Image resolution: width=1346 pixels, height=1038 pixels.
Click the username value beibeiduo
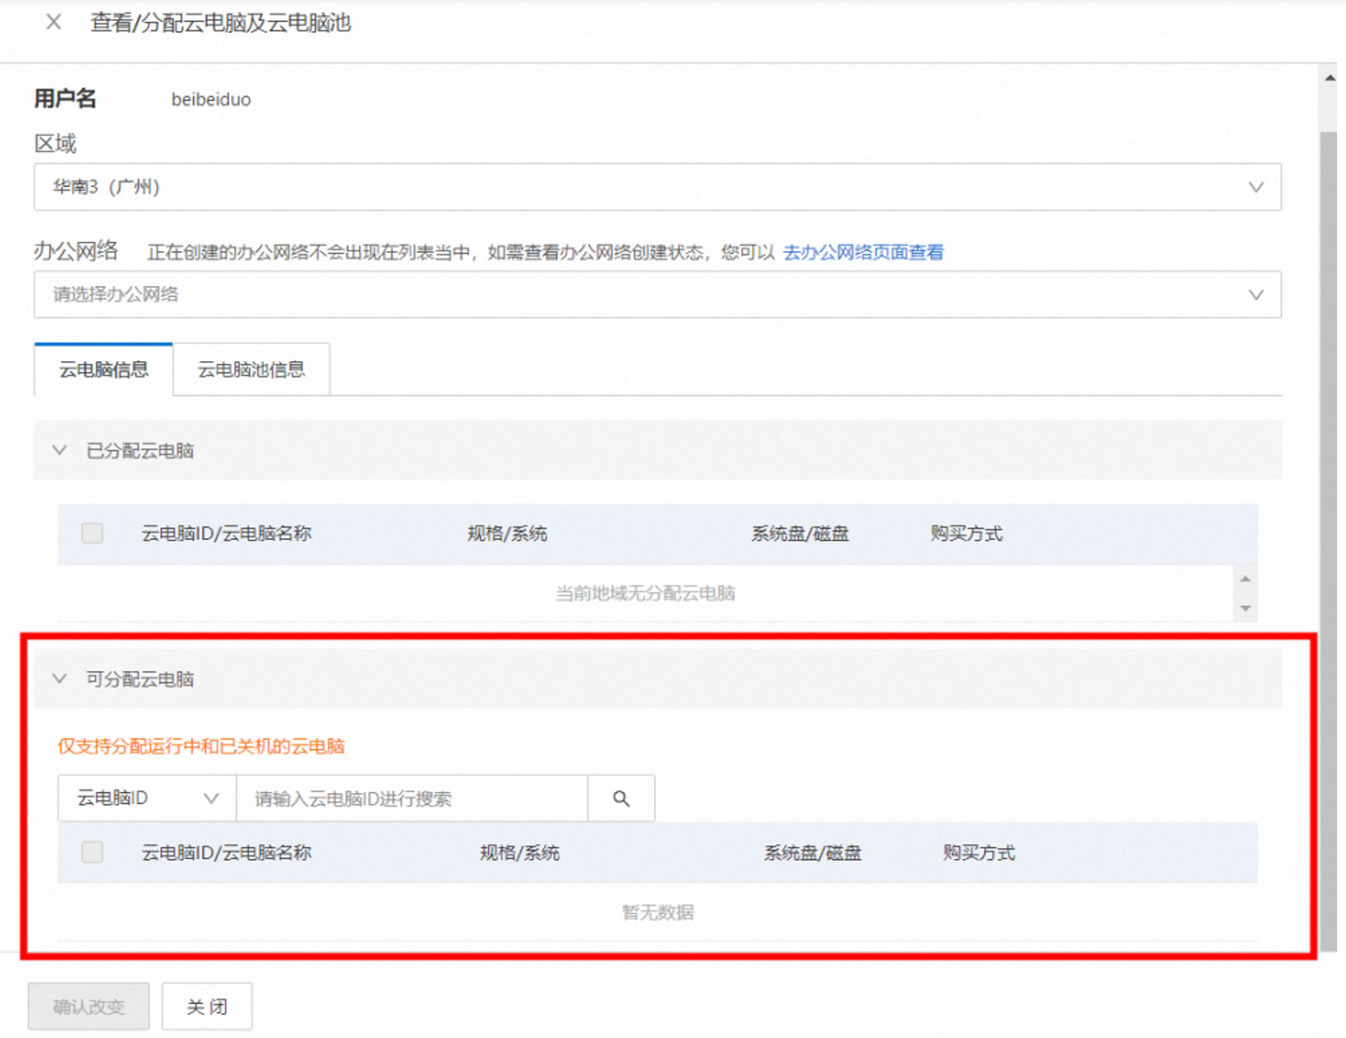point(211,99)
